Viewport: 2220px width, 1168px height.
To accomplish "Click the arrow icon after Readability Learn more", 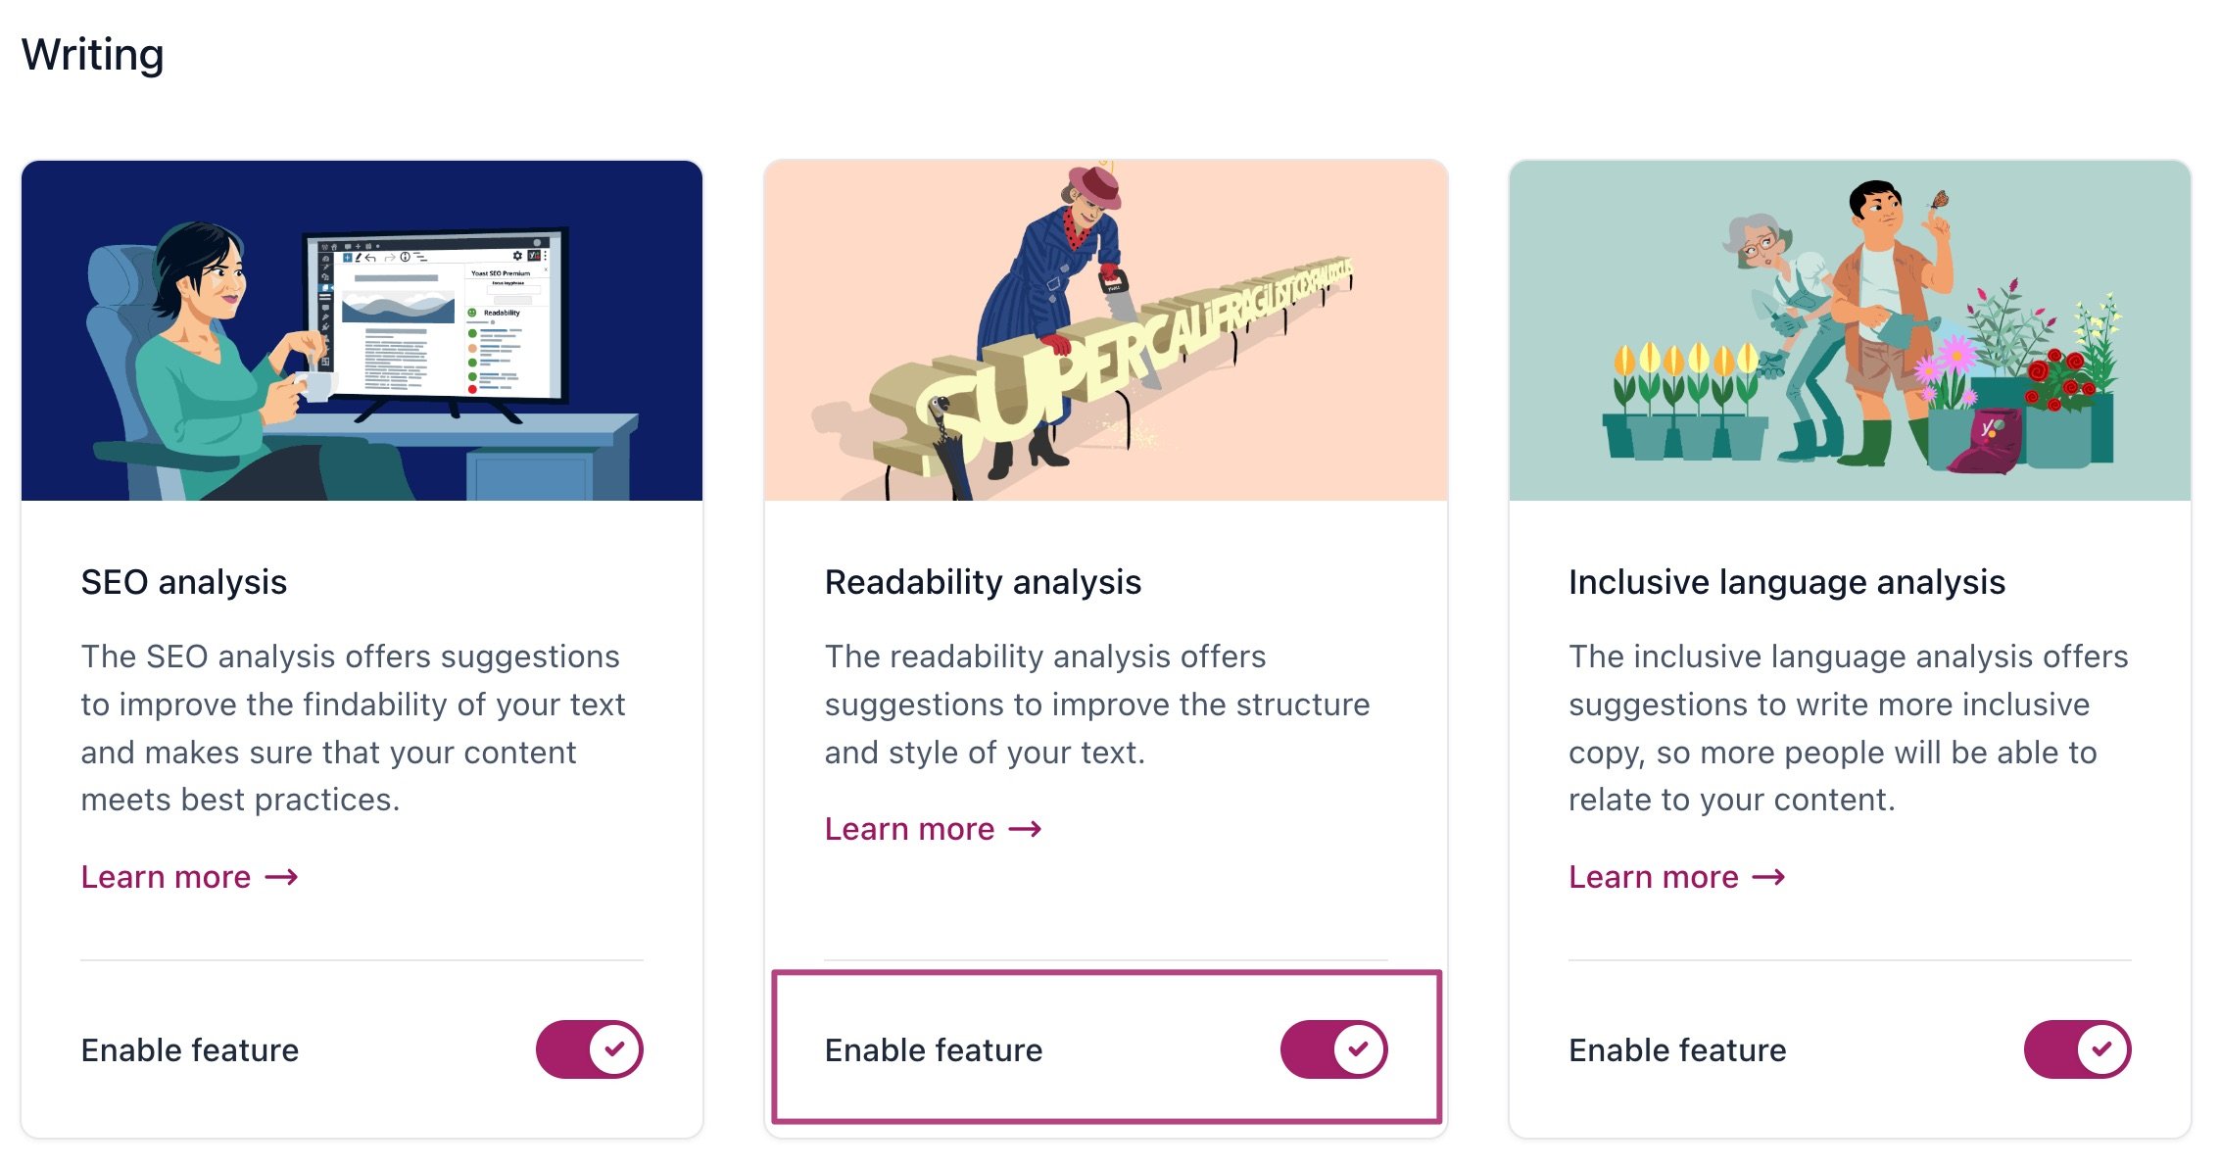I will [x=1026, y=829].
